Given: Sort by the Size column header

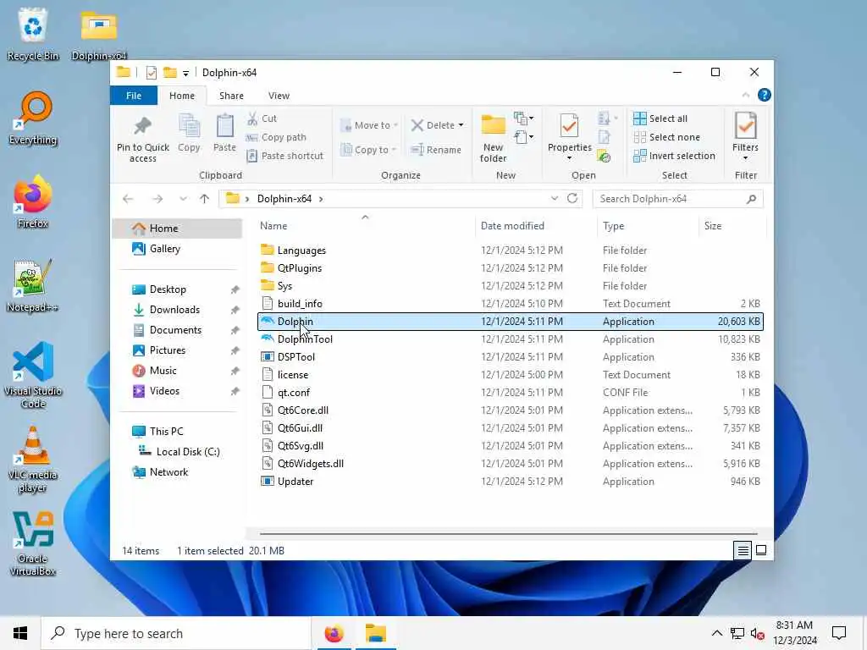Looking at the screenshot, I should pos(732,225).
